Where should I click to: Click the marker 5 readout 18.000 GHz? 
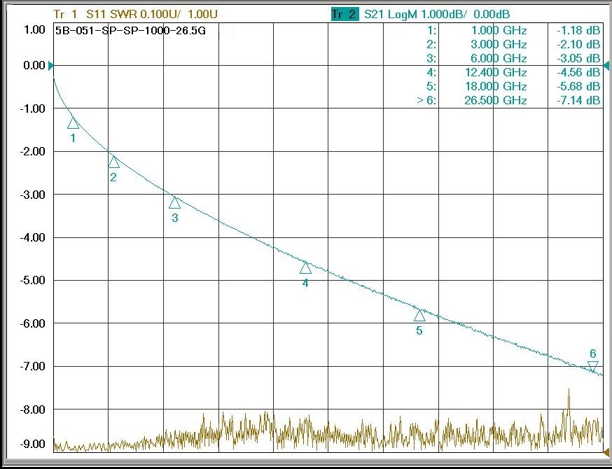pyautogui.click(x=496, y=86)
